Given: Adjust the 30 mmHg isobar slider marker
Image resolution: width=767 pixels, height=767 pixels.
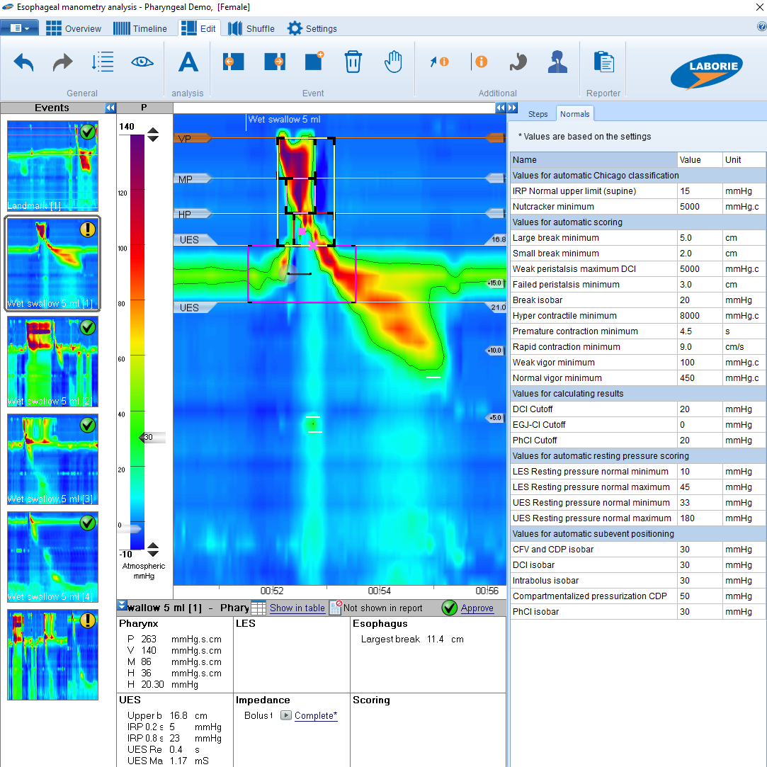Looking at the screenshot, I should click(x=152, y=437).
